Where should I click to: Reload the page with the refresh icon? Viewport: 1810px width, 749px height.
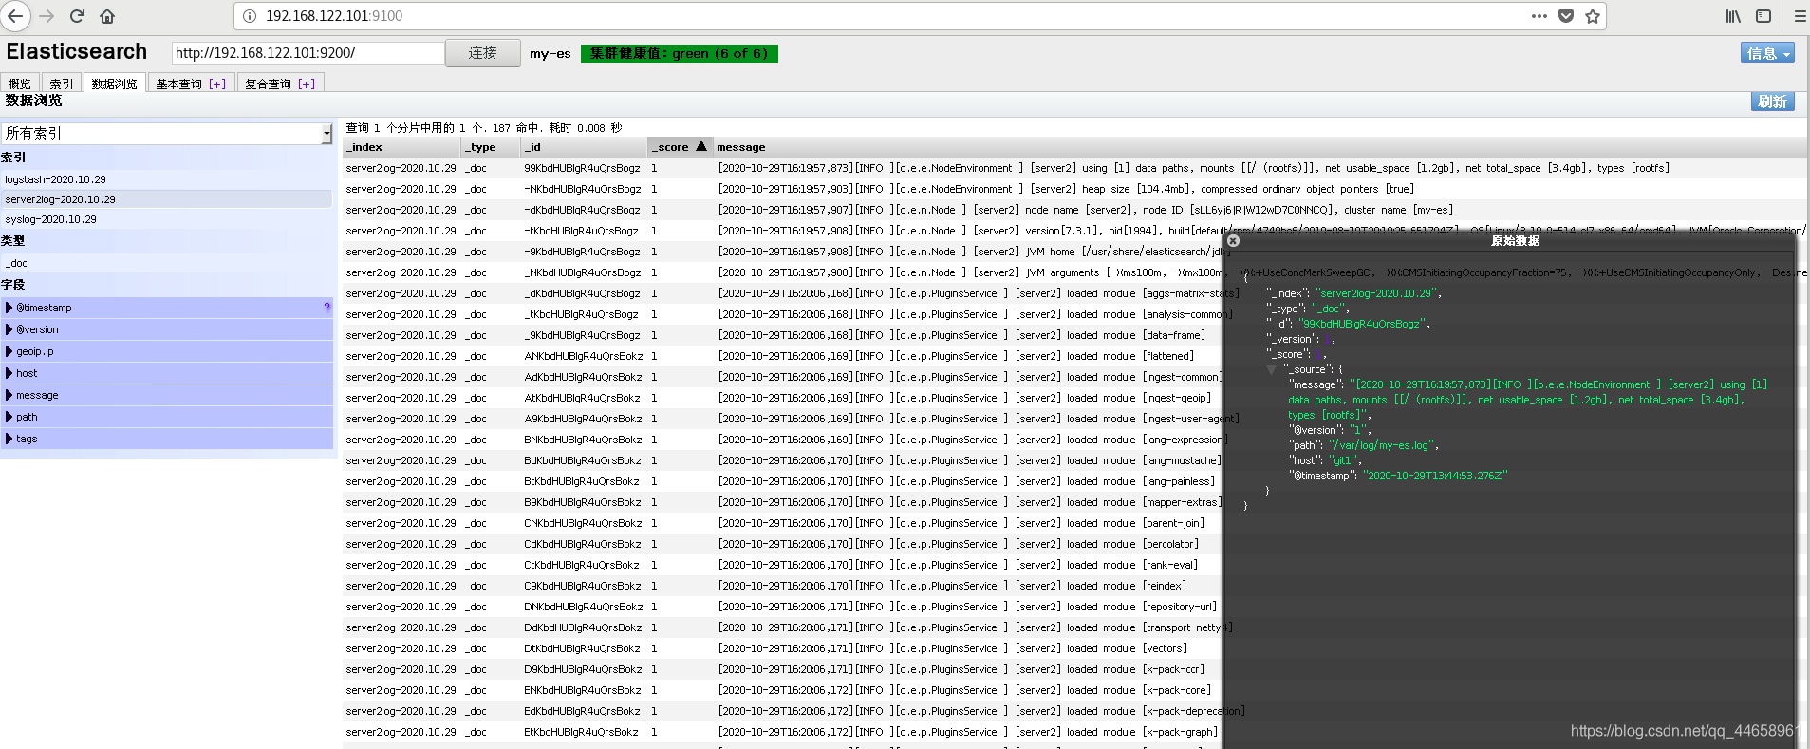[x=77, y=16]
